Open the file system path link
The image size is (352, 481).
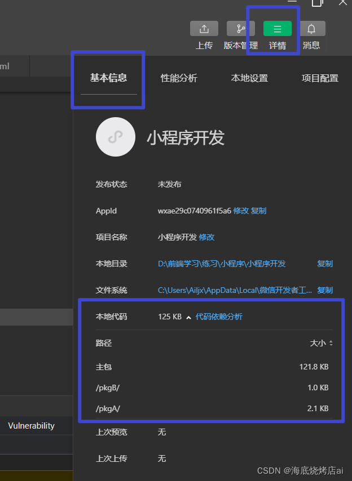click(x=235, y=290)
